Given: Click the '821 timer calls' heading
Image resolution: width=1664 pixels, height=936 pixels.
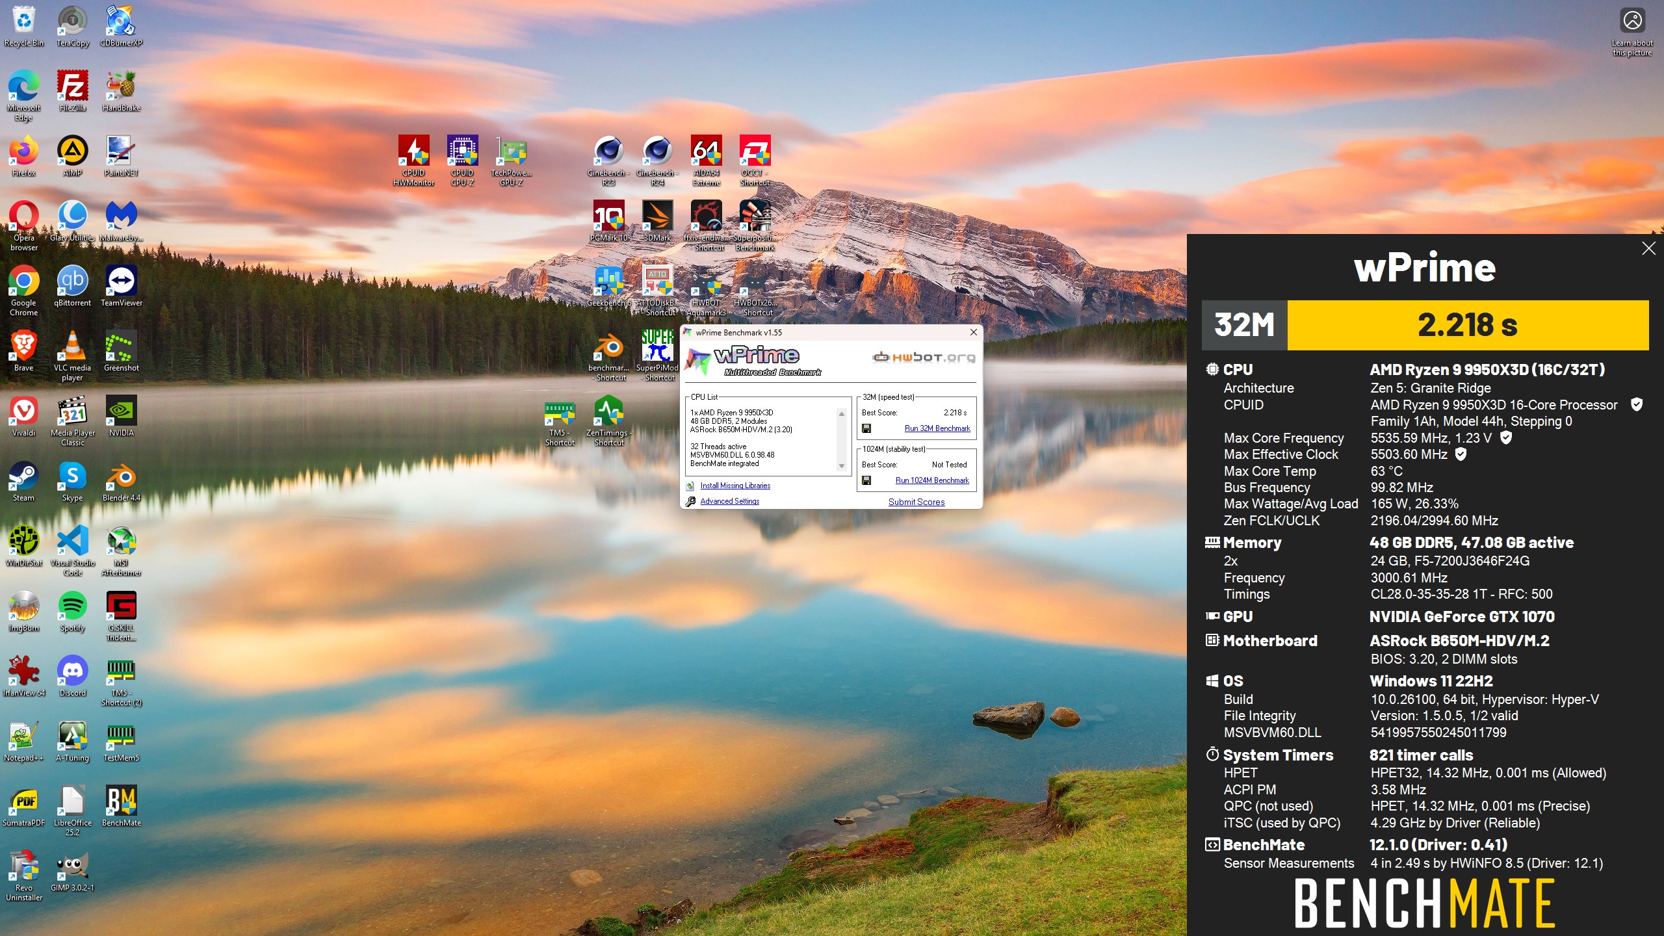Looking at the screenshot, I should (1421, 755).
